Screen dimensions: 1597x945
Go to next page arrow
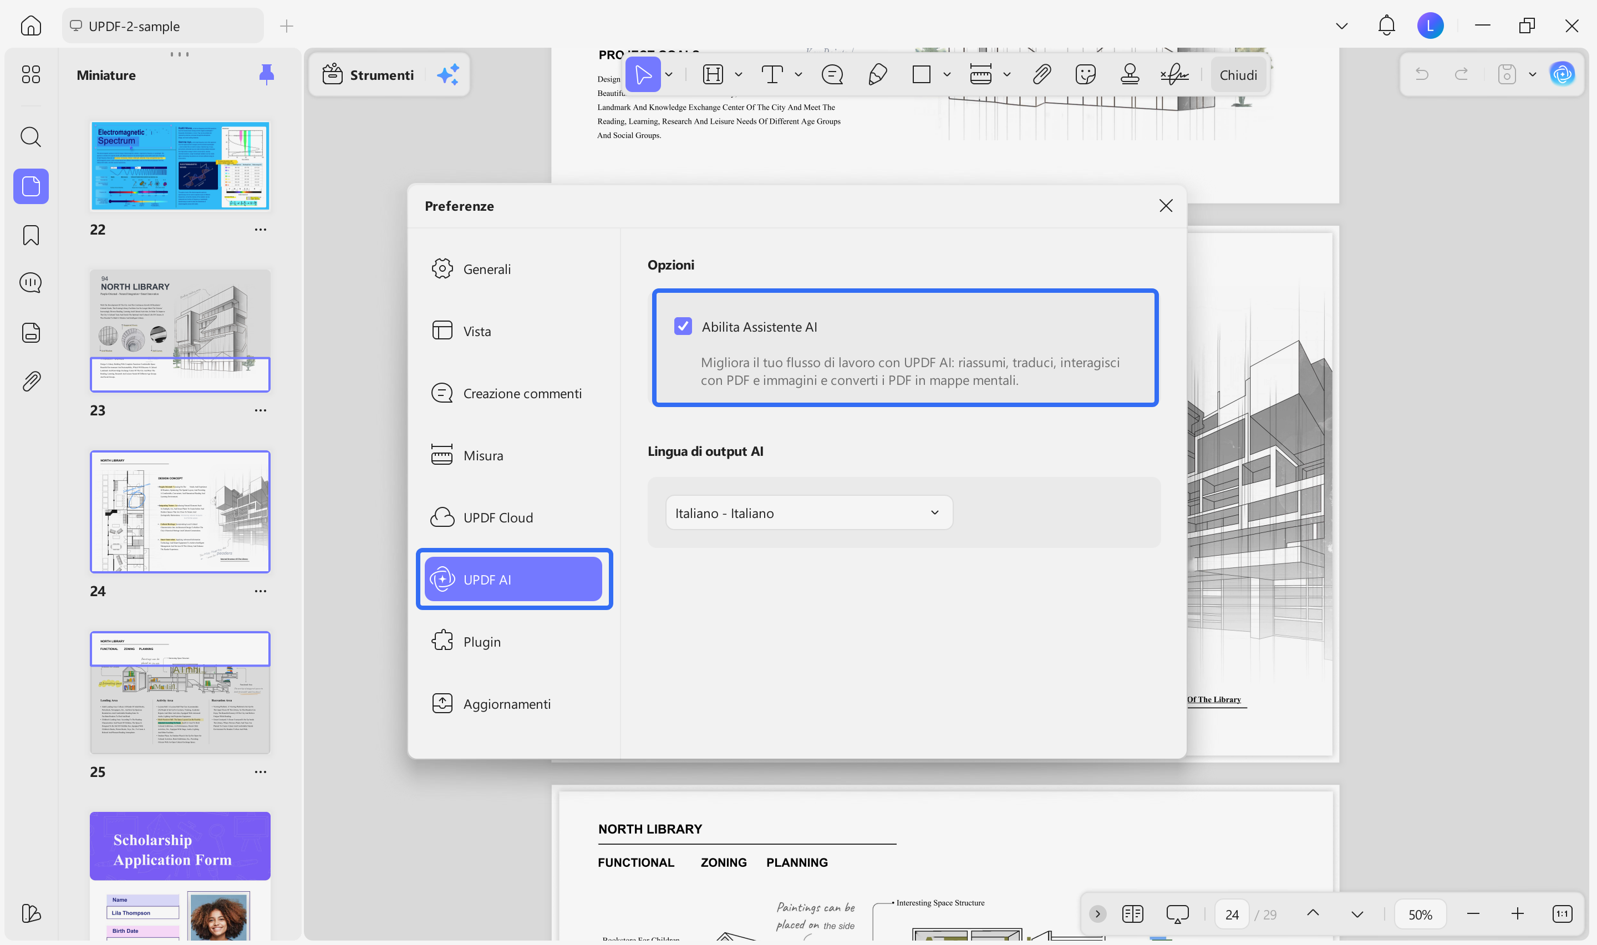(x=1357, y=914)
